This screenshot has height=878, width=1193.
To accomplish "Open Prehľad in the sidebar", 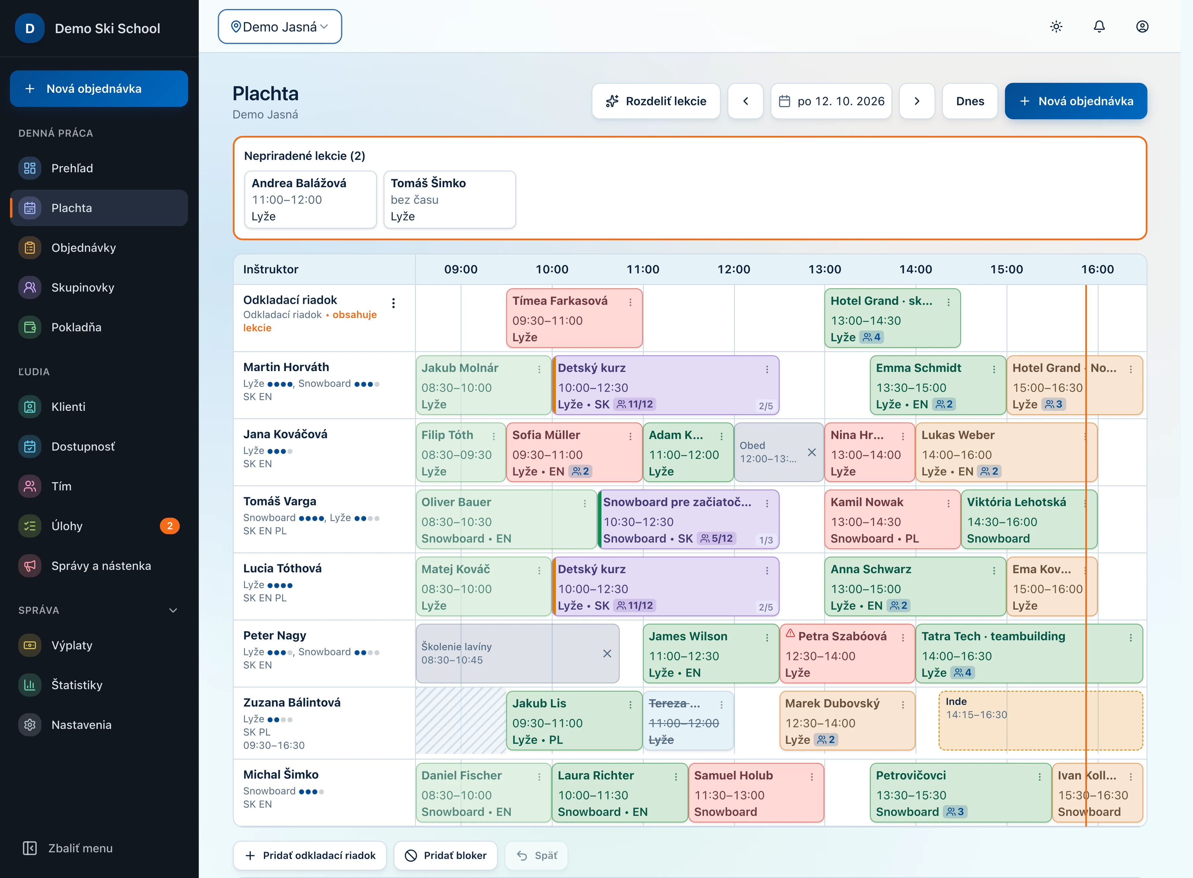I will pos(99,168).
